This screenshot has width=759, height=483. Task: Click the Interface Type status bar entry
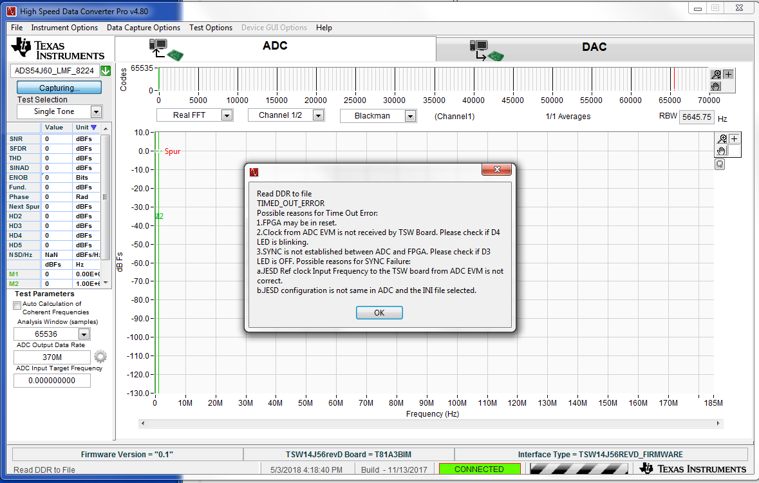(600, 455)
